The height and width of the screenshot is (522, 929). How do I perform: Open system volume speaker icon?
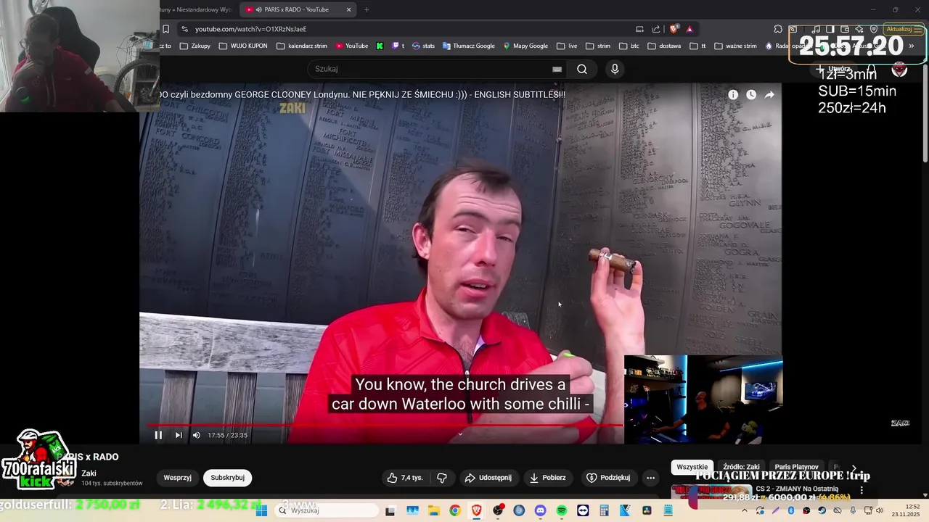(x=879, y=510)
